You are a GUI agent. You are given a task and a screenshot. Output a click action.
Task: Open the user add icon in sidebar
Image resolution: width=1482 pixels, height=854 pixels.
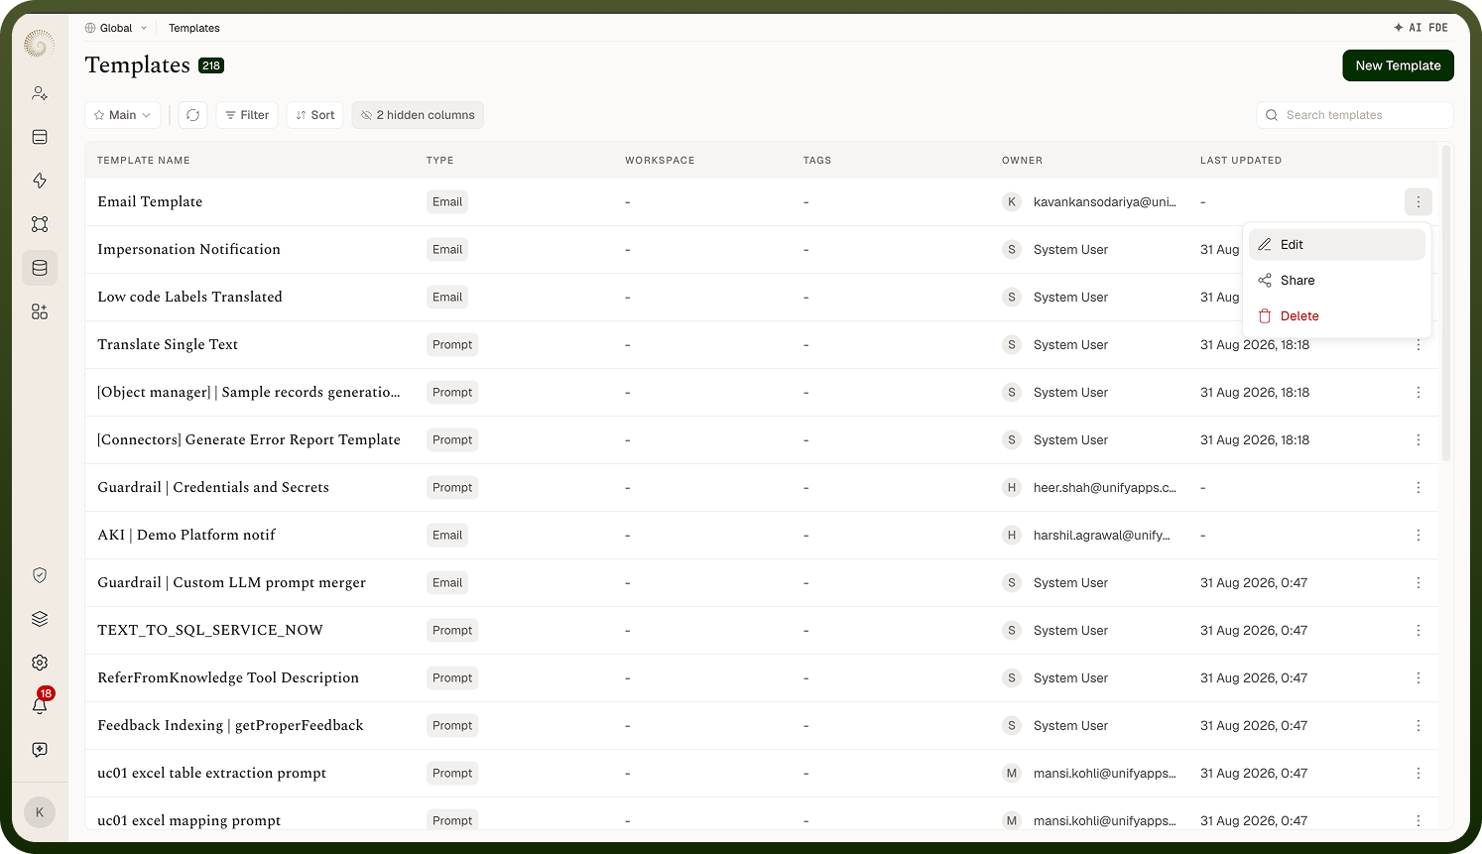[40, 93]
